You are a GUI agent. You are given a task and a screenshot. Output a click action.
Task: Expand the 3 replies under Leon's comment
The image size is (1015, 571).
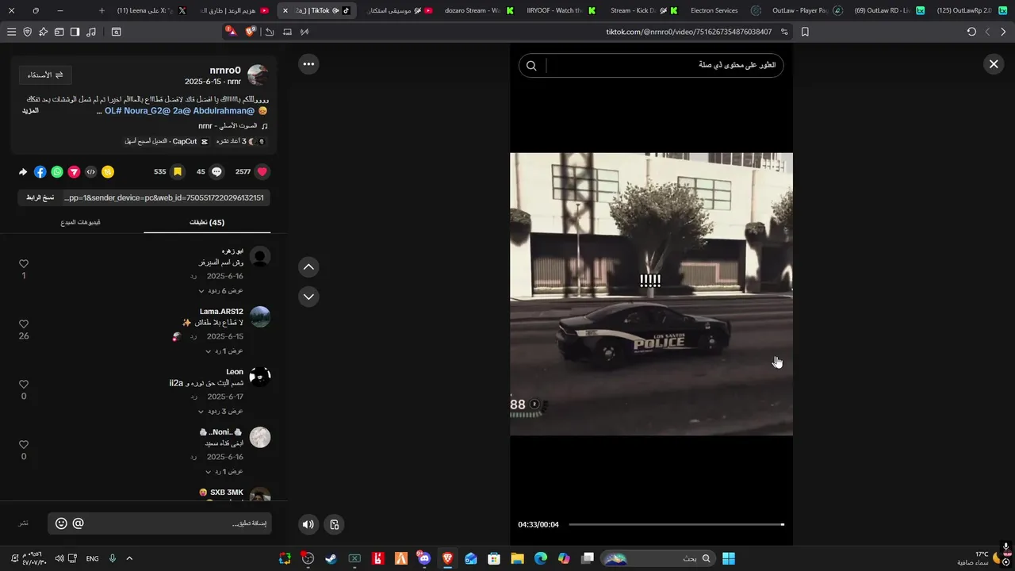coord(220,411)
